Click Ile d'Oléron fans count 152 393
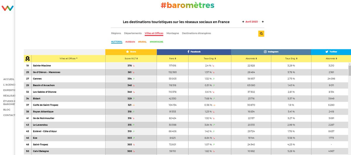Screen dimensions: 351x155 point(173,72)
